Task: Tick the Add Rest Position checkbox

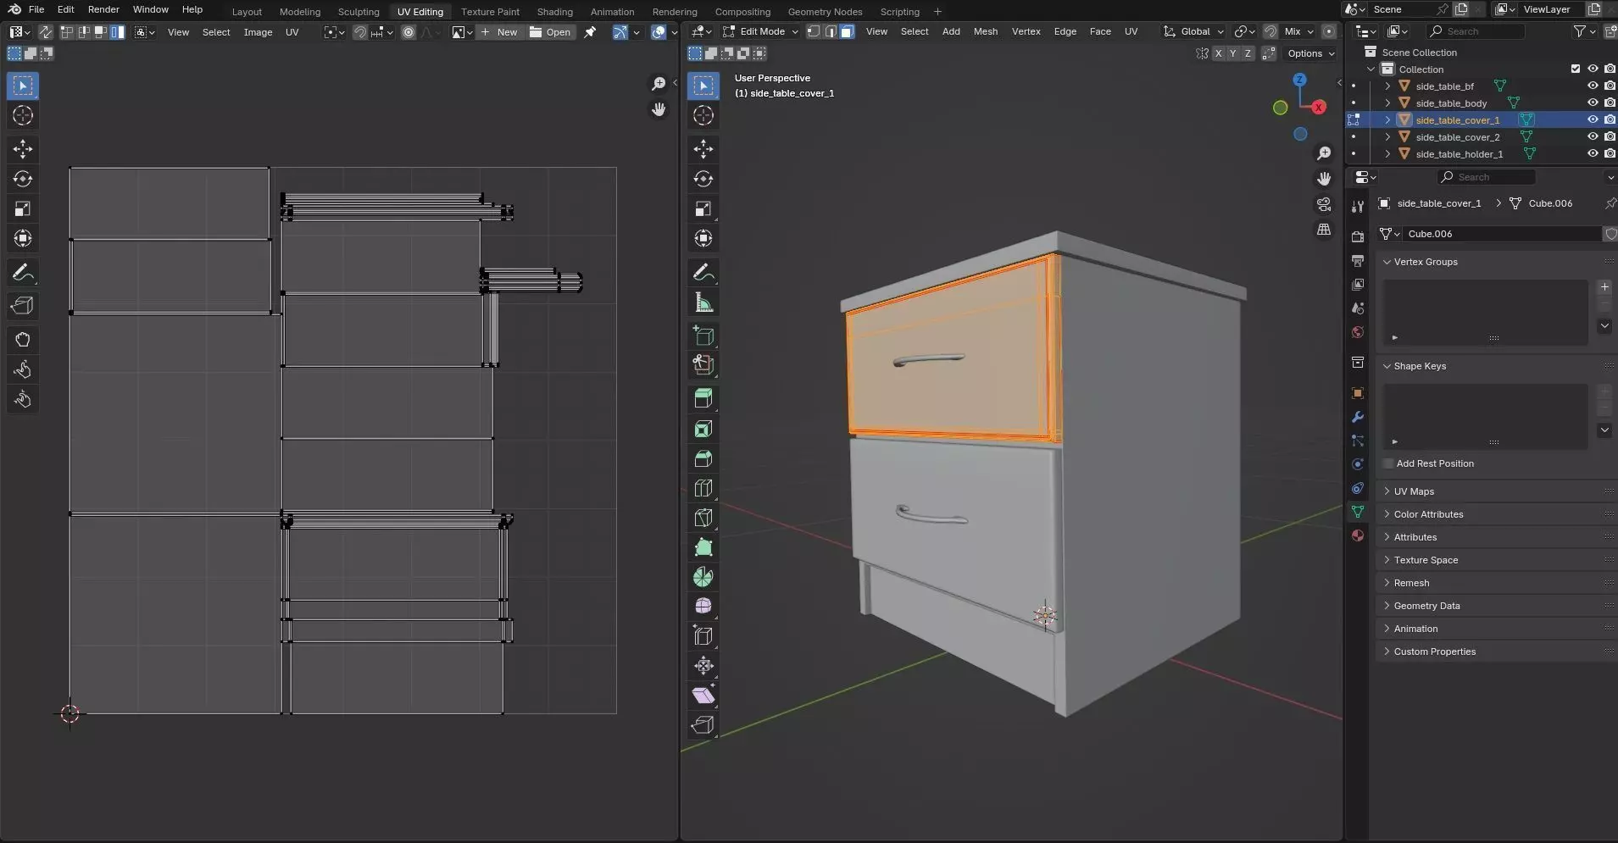Action: click(x=1388, y=463)
